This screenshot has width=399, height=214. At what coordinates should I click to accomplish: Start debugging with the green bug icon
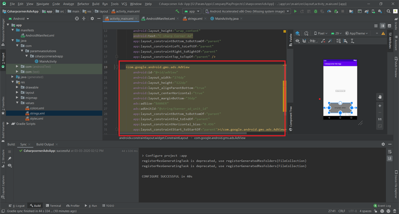(x=316, y=11)
